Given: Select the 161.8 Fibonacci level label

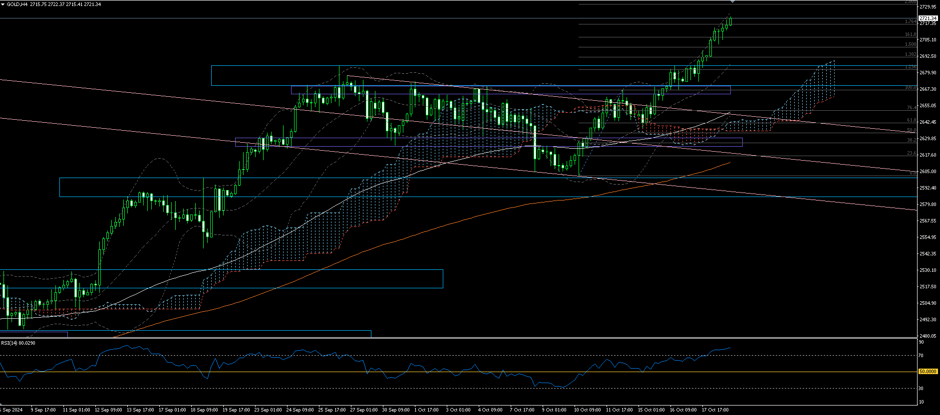Looking at the screenshot, I should point(911,34).
